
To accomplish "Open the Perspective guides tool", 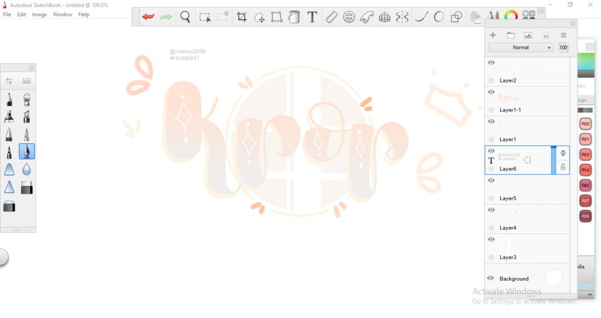I will coord(384,17).
